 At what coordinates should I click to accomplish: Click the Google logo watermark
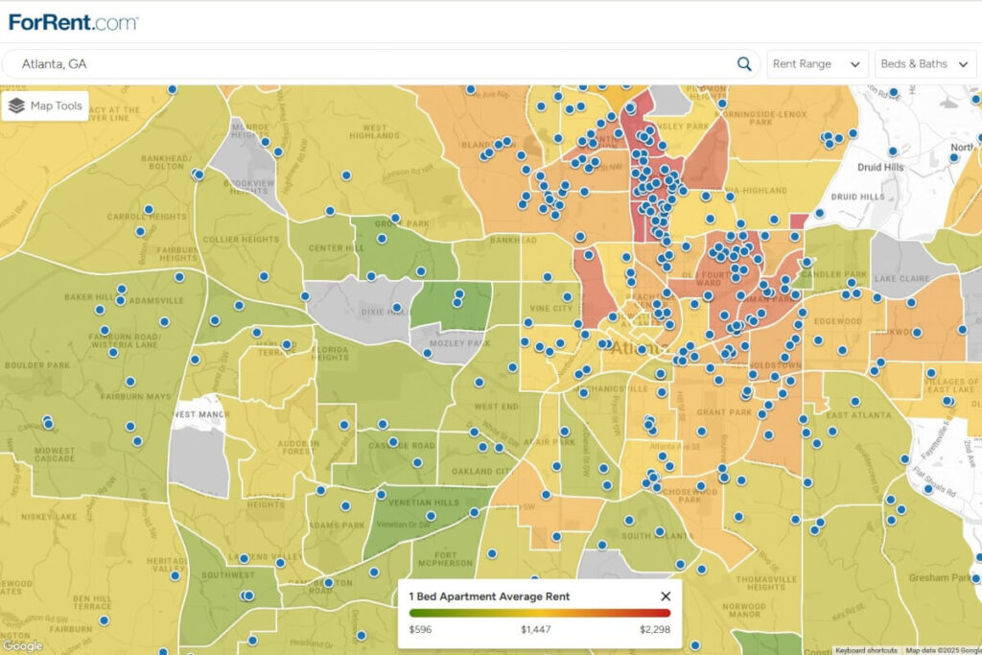[x=21, y=646]
